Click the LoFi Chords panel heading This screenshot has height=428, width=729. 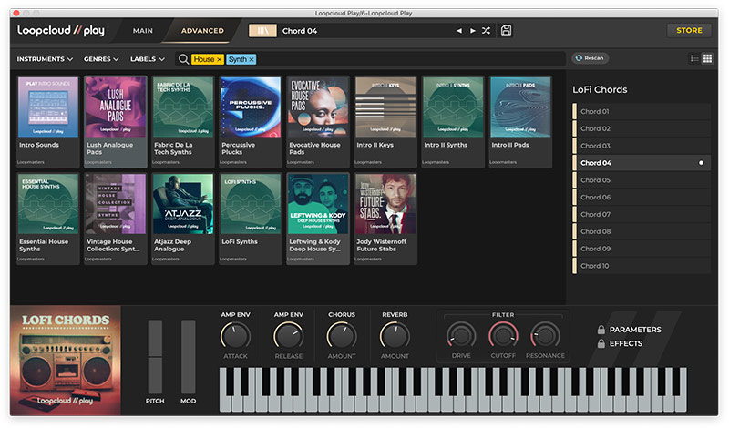click(600, 89)
